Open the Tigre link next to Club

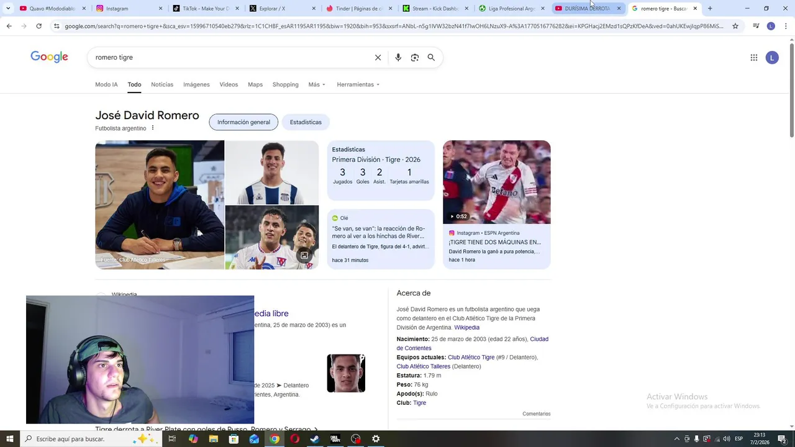[420, 403]
